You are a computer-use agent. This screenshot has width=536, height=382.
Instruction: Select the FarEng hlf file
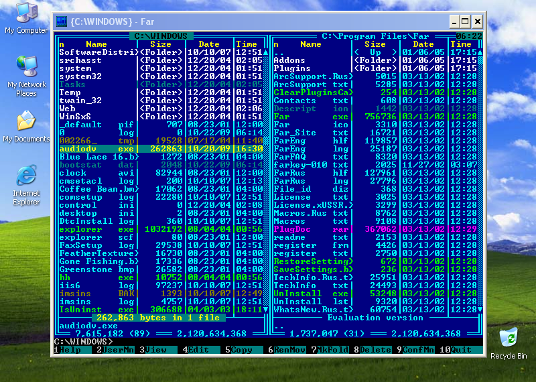[375, 141]
